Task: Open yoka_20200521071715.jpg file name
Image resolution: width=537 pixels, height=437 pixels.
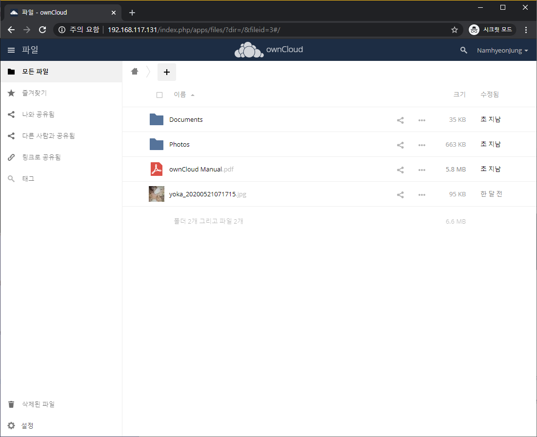Action: [208, 194]
